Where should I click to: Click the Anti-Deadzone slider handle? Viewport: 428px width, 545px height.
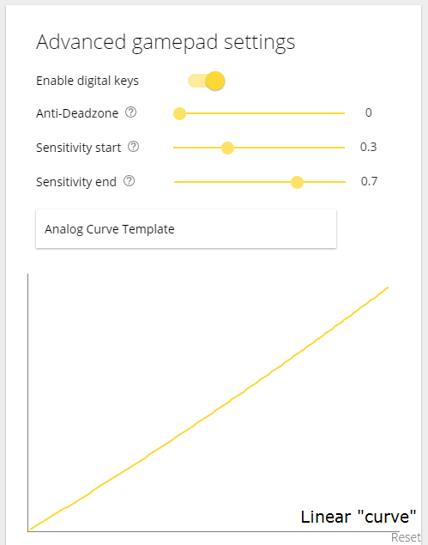(x=179, y=113)
